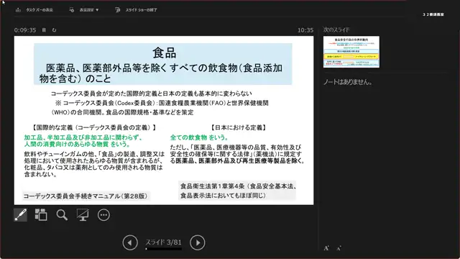Image resolution: width=460 pixels, height=259 pixels.
Task: Click the end slide show icon
Action: click(x=118, y=9)
